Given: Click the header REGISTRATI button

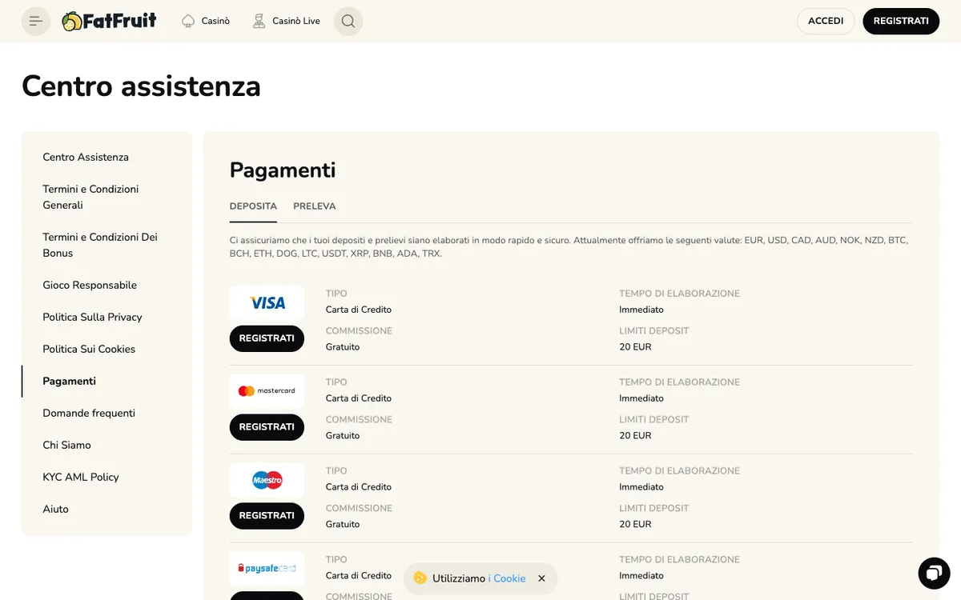Looking at the screenshot, I should pyautogui.click(x=901, y=21).
